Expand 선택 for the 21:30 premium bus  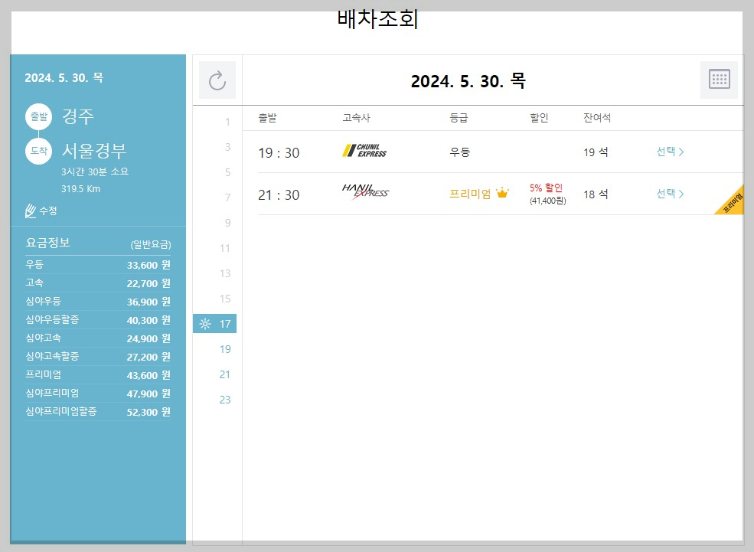667,194
